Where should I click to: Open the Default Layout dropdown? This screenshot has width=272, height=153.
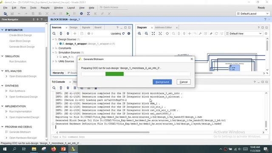(x=252, y=14)
